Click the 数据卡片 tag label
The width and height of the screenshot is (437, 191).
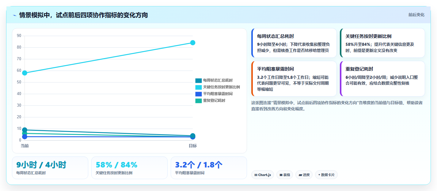[328, 175]
